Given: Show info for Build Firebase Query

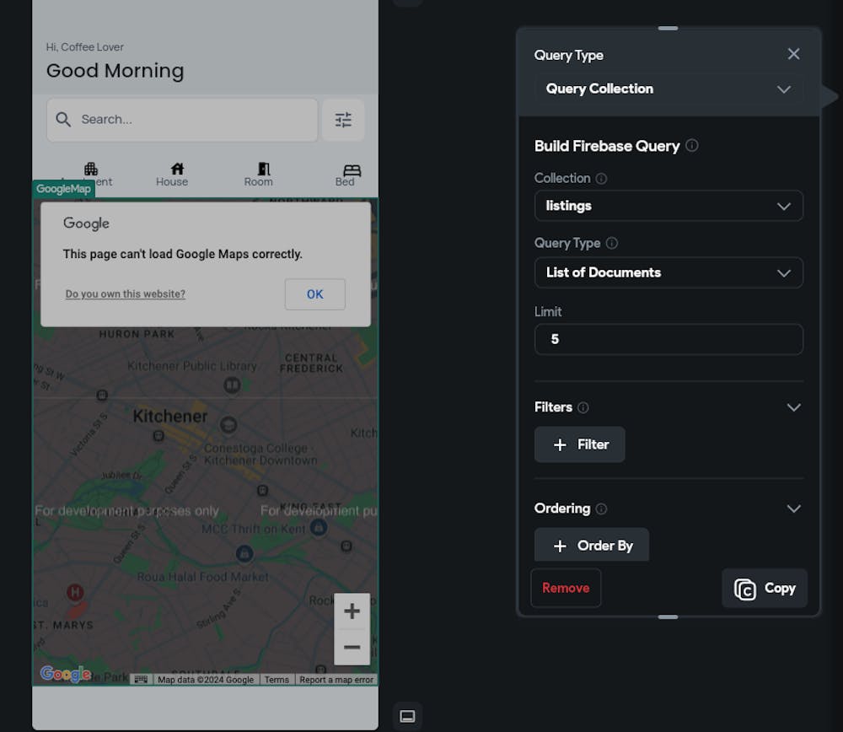Looking at the screenshot, I should [x=692, y=145].
